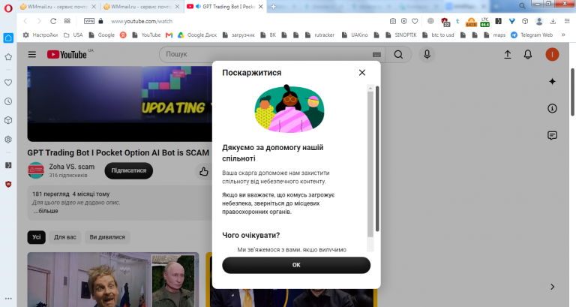Open the heart icon in Opera sidebar
The height and width of the screenshot is (307, 576).
point(8,83)
